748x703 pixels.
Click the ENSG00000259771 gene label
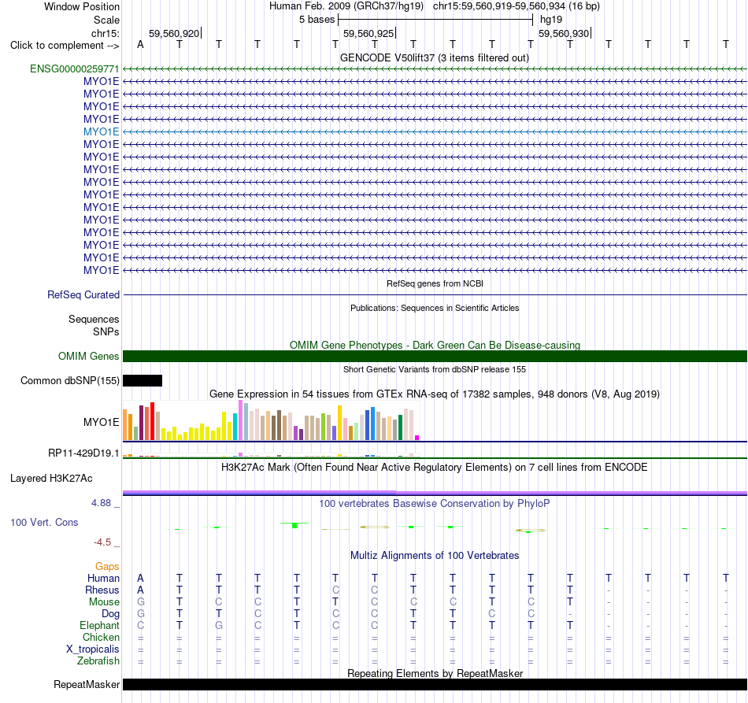tap(75, 68)
